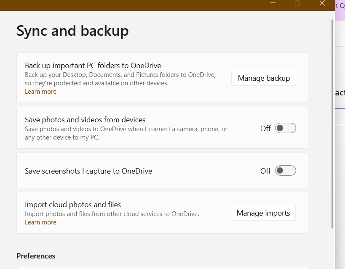Open Manage backup for PC folders
Screen dimensions: 345x269
pyautogui.click(x=264, y=78)
